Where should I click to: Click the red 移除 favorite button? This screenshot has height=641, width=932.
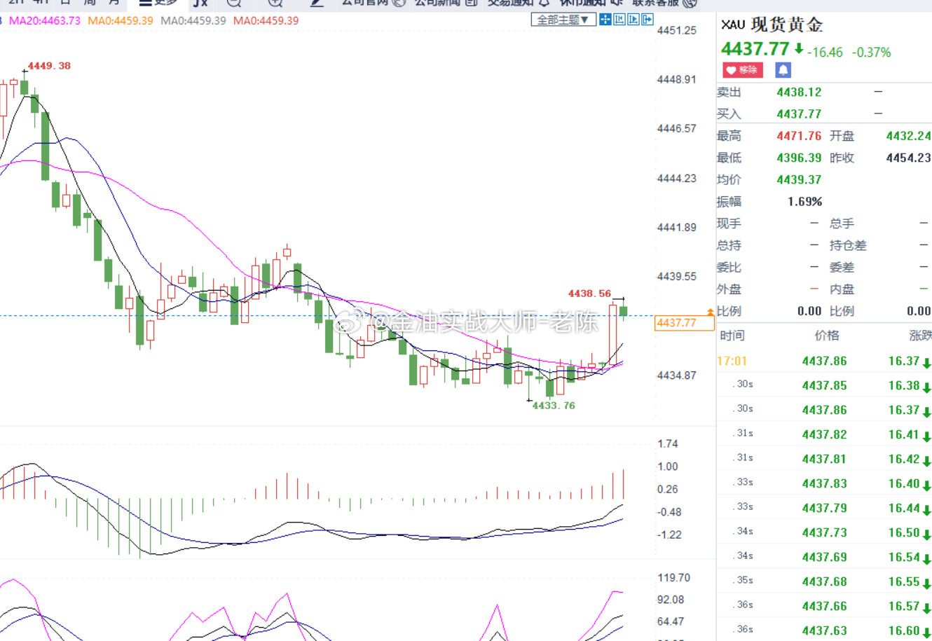[743, 70]
